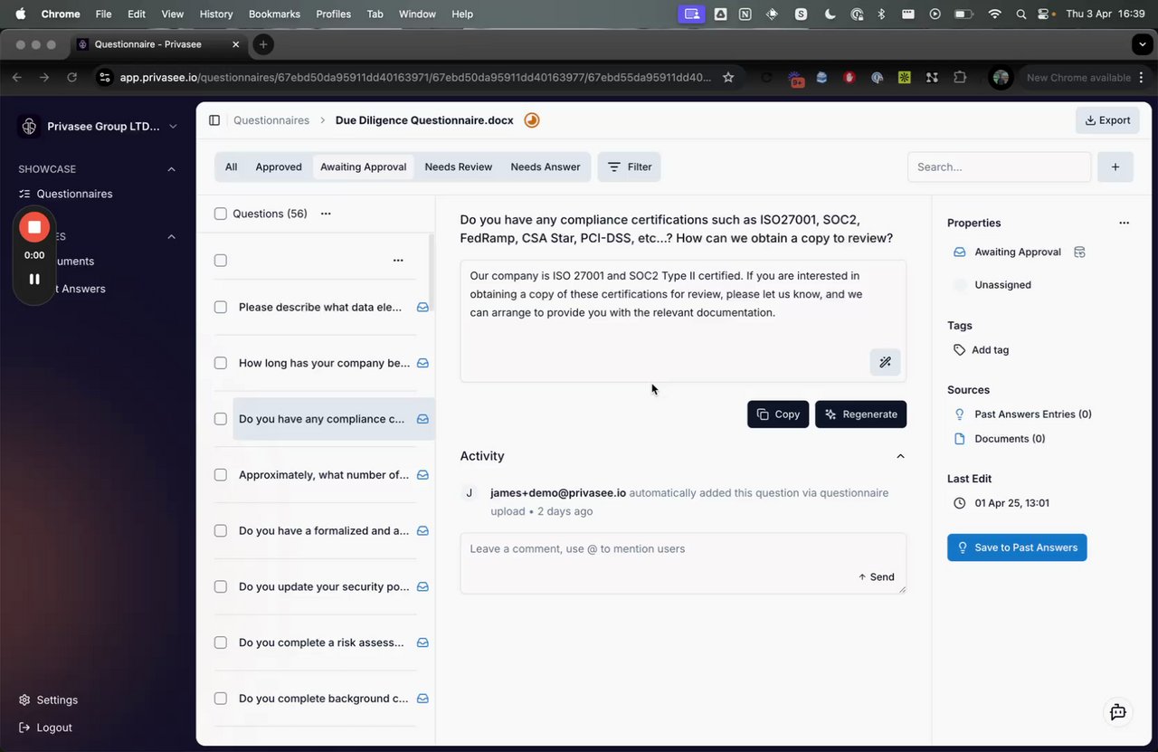Open the Filter dropdown
The image size is (1158, 752).
pyautogui.click(x=630, y=167)
